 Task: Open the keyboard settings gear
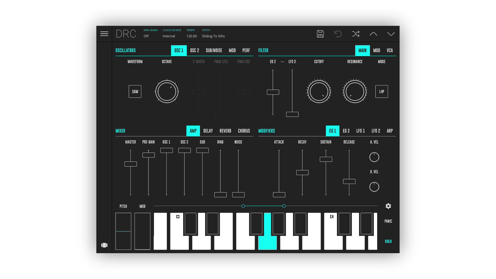click(x=388, y=206)
